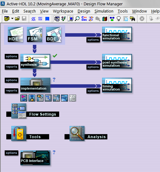
Task: Click the magnifying glass toolbar icon
Action: pos(77,19)
